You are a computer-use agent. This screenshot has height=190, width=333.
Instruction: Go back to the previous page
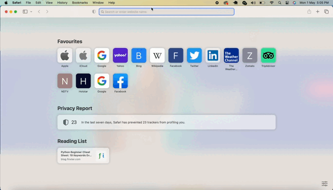pos(39,12)
